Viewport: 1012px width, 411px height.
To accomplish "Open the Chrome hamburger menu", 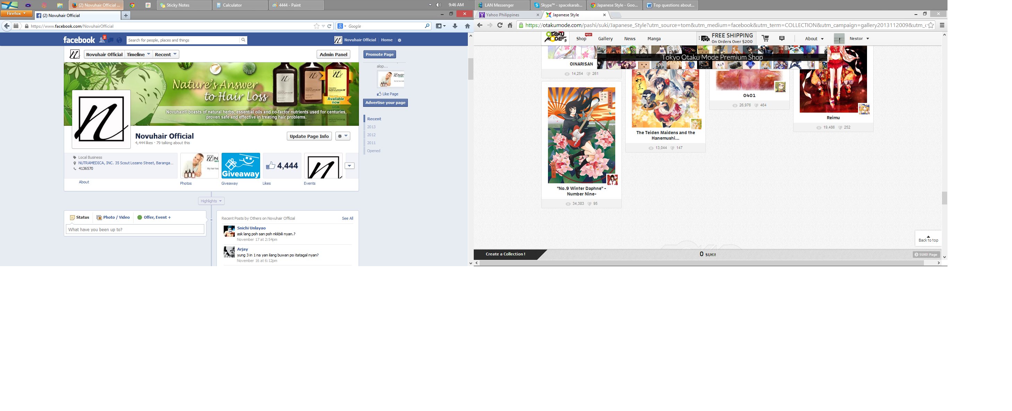I will click(x=942, y=25).
